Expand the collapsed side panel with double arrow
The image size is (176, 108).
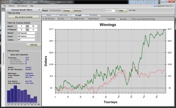click(3, 9)
